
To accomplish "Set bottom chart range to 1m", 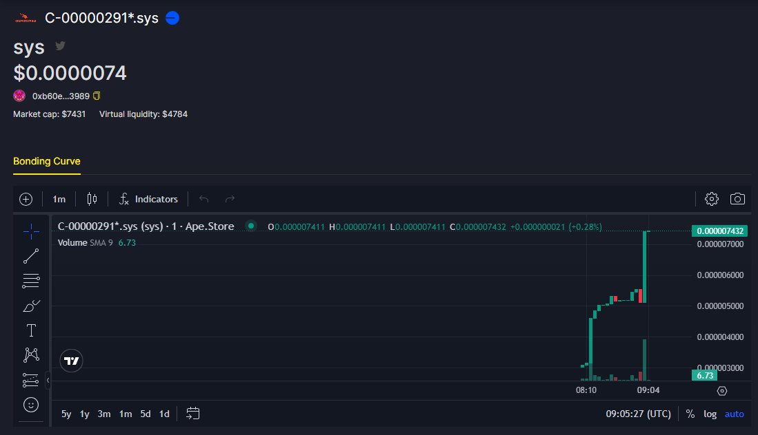I will [126, 414].
